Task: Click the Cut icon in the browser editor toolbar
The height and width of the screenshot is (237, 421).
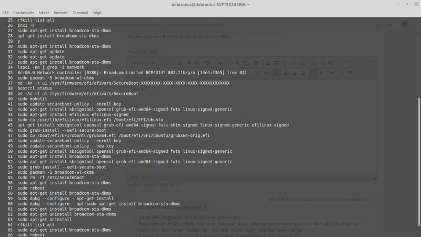Action: [163, 63]
